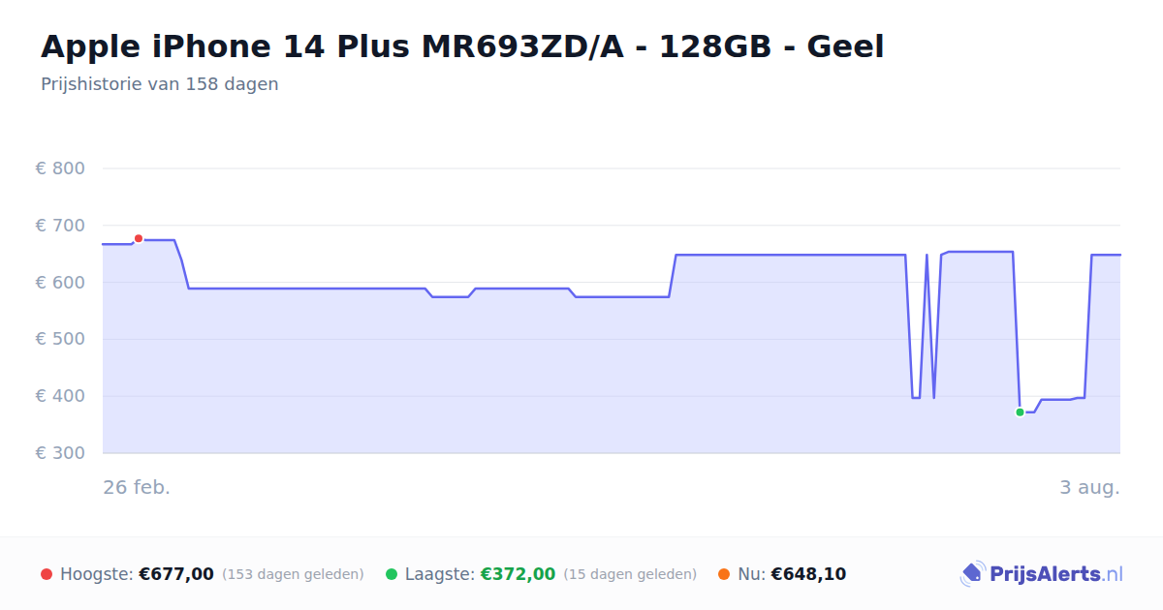Screen dimensions: 1163x610
Task: Click the red dot beside Hoogste
Action: coord(47,574)
